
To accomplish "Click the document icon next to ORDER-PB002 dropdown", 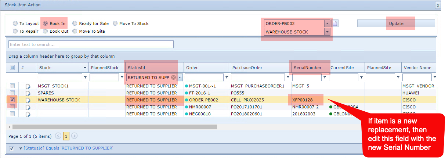I will tap(335, 24).
